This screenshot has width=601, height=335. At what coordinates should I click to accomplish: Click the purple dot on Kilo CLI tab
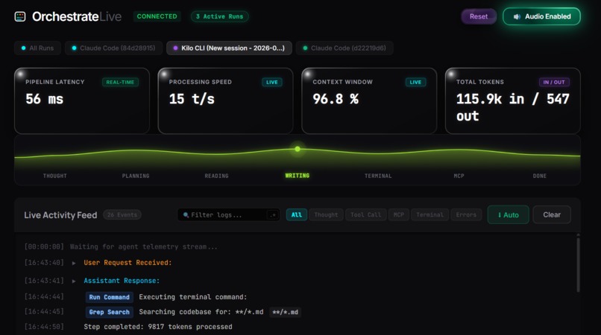coord(175,48)
